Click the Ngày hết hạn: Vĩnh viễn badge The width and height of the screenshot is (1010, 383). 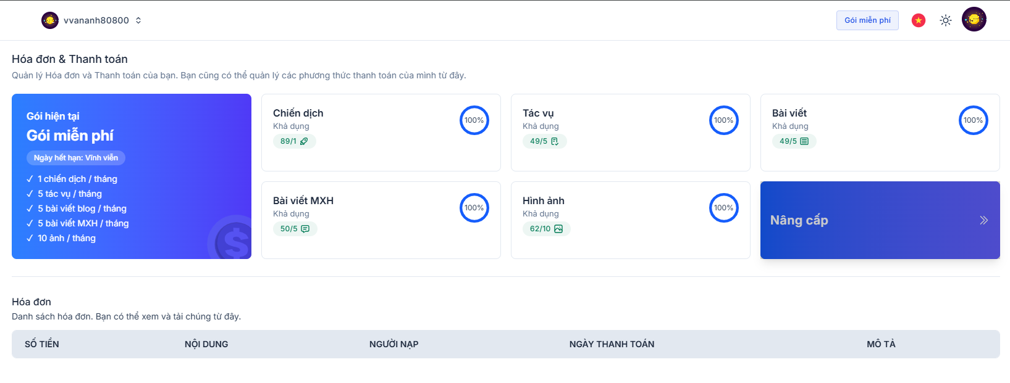click(x=75, y=158)
